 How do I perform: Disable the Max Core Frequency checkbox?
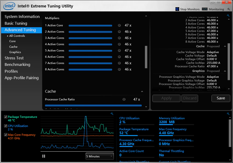pos(6,135)
